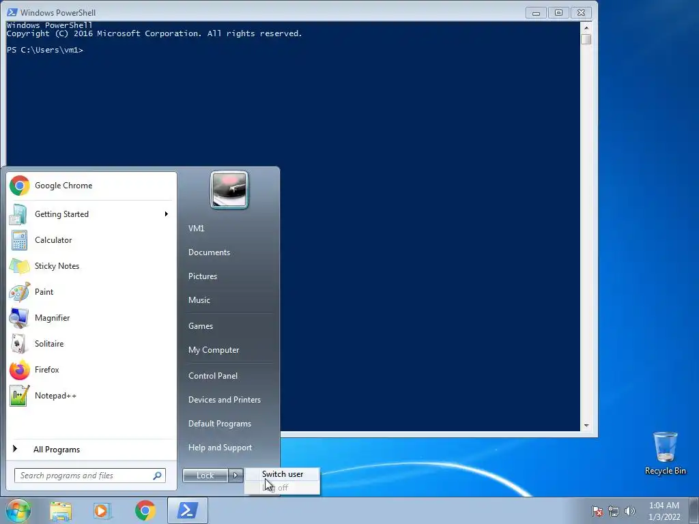Click PowerShell scrollbar up arrow

pos(586,27)
